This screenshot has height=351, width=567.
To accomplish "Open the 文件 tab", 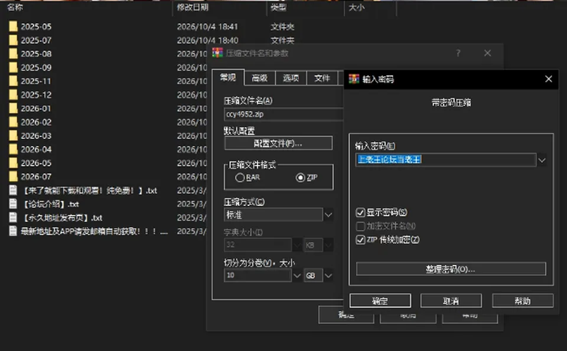I will pyautogui.click(x=322, y=78).
